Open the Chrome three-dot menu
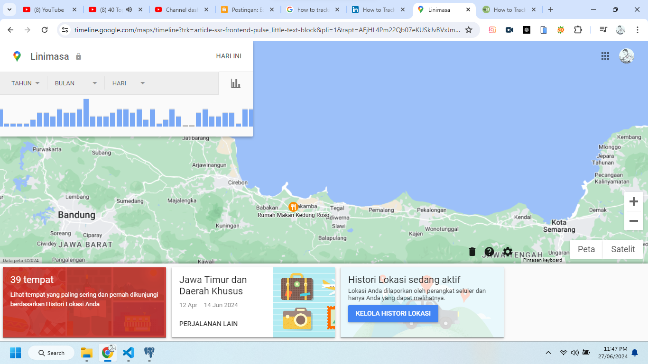 pyautogui.click(x=638, y=30)
